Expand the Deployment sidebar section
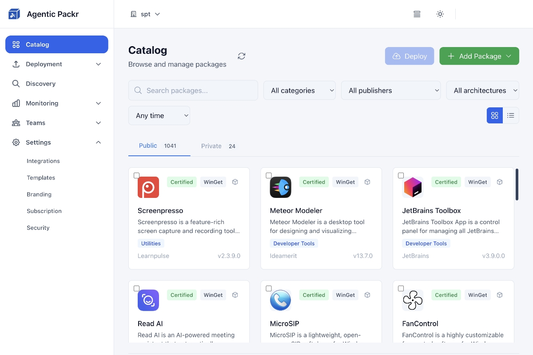Screen dimensions: 533x355 coord(57,64)
